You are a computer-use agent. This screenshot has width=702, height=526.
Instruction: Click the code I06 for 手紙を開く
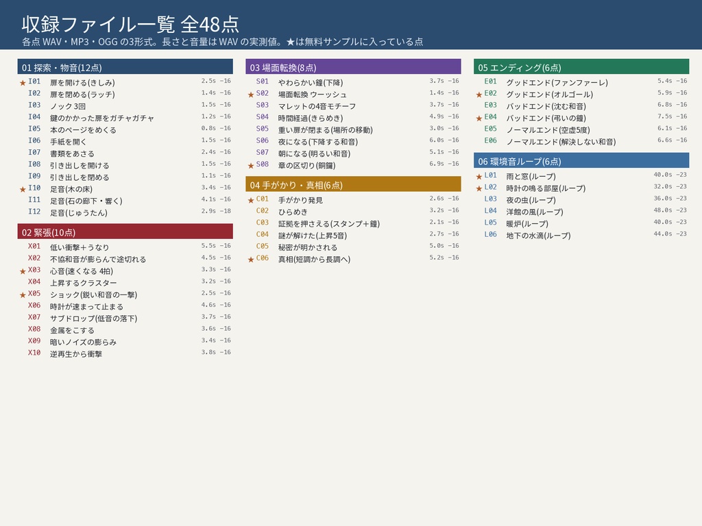click(34, 140)
